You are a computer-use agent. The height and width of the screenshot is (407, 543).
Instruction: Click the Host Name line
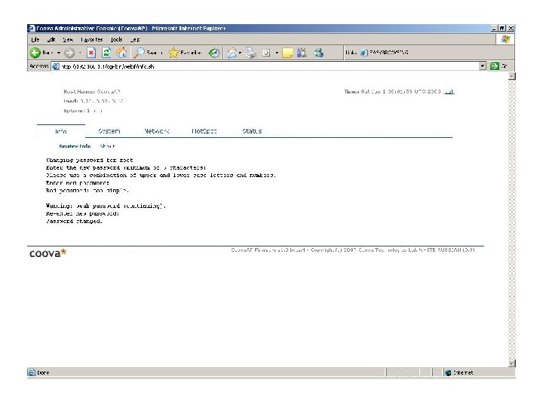[91, 92]
